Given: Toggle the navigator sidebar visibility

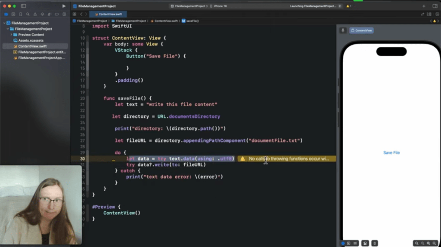Looking at the screenshot, I should click(x=23, y=6).
